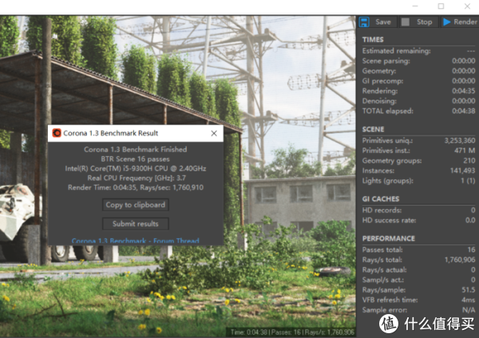Click the Rays/s total 1,760,906 value
This screenshot has width=479, height=338.
coord(460,260)
